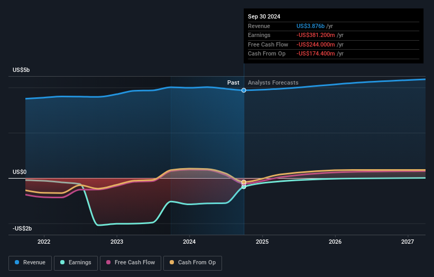Toggle the Free Cash Flow legend button
The width and height of the screenshot is (434, 277).
[x=131, y=263]
